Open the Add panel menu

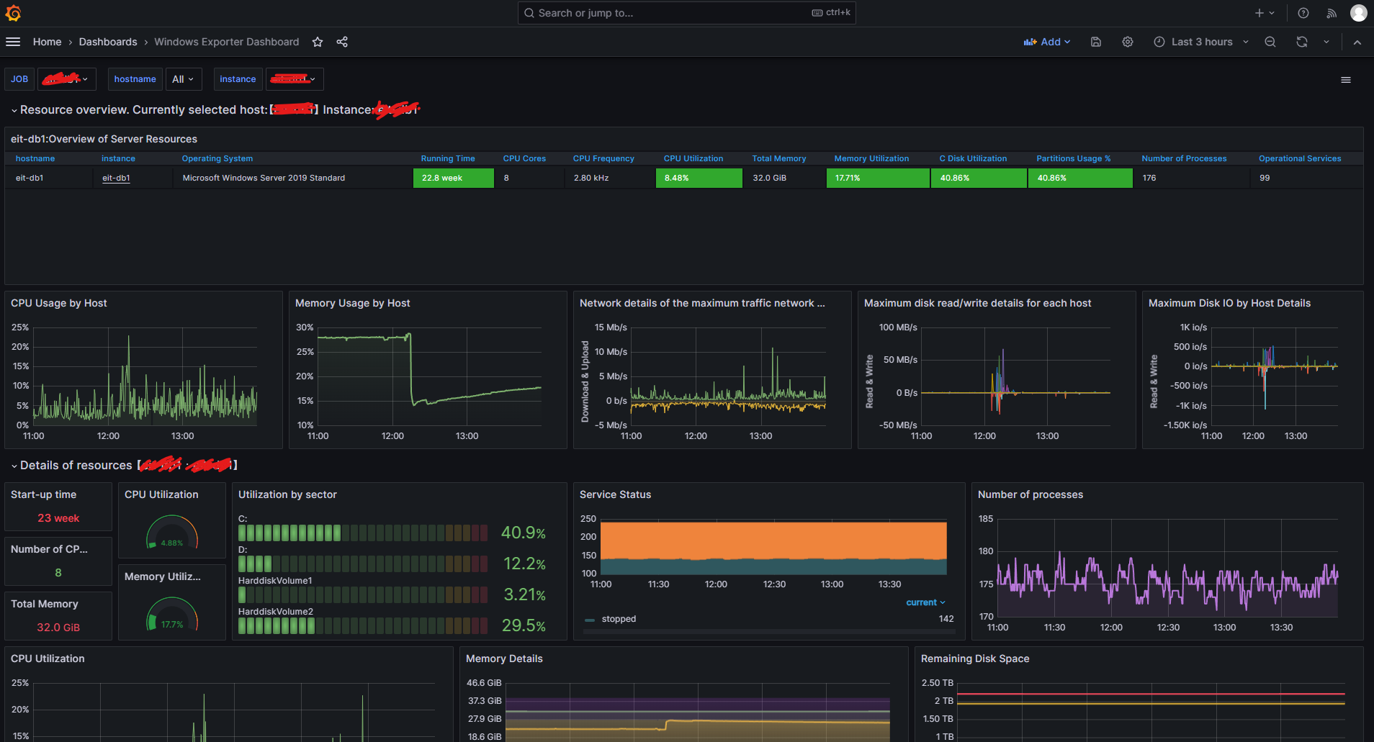1046,42
